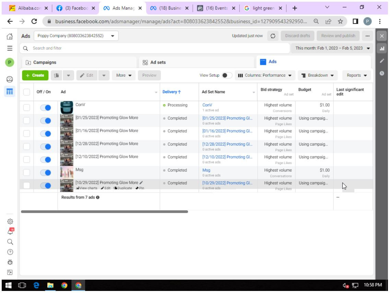The height and width of the screenshot is (293, 390).
Task: Open the three-dot more options button
Action: (367, 36)
